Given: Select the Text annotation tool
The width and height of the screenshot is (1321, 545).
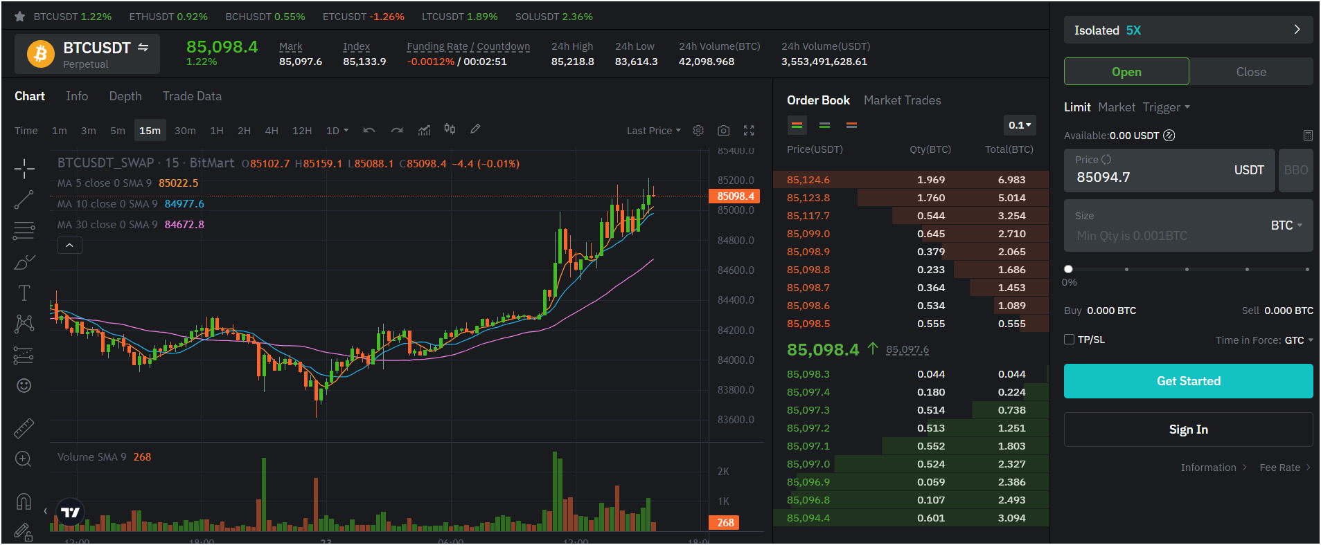Looking at the screenshot, I should coord(24,293).
